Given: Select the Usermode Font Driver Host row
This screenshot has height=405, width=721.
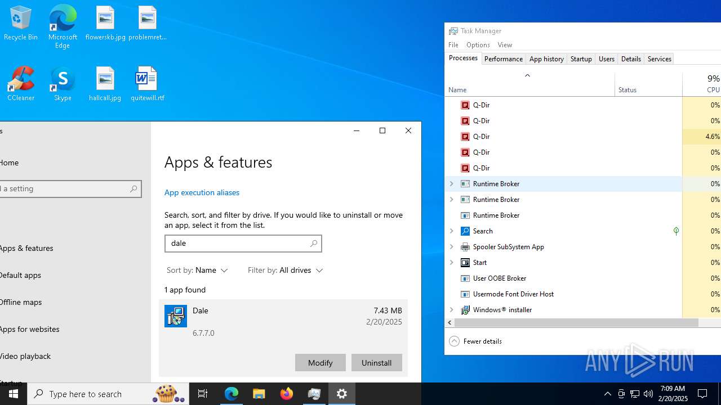Looking at the screenshot, I should (x=583, y=294).
